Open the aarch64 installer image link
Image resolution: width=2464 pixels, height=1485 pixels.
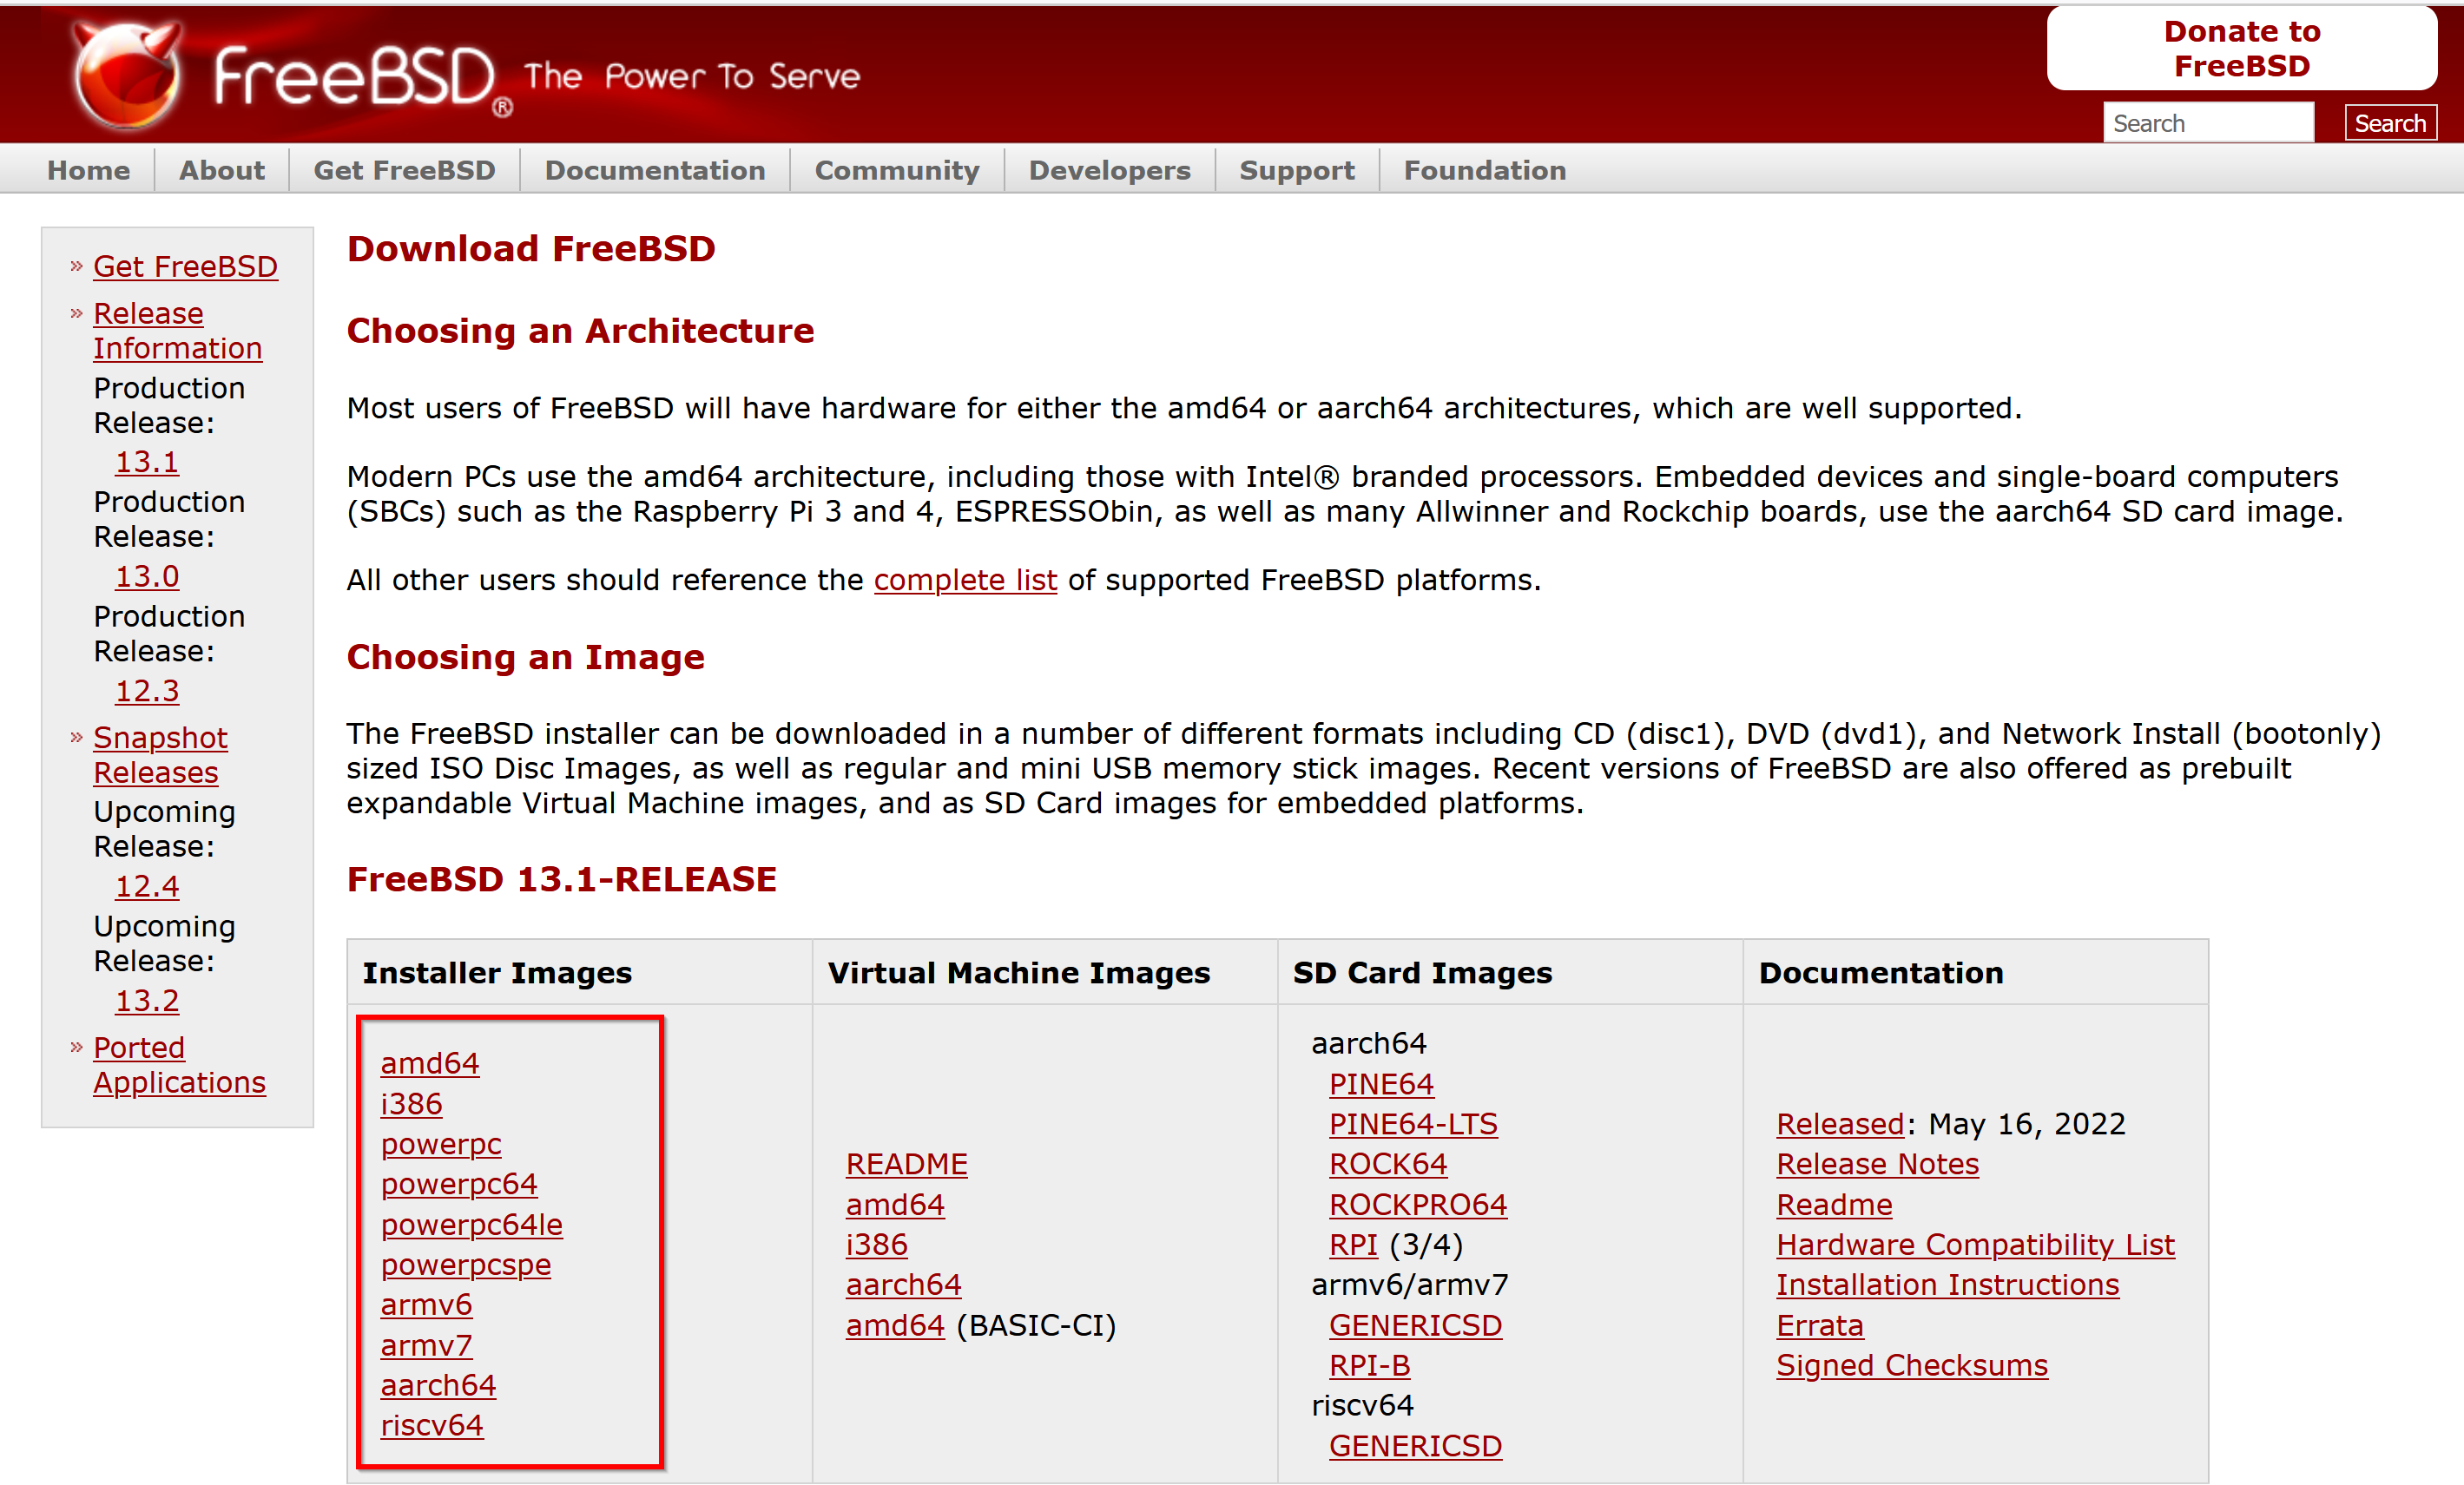[x=438, y=1385]
